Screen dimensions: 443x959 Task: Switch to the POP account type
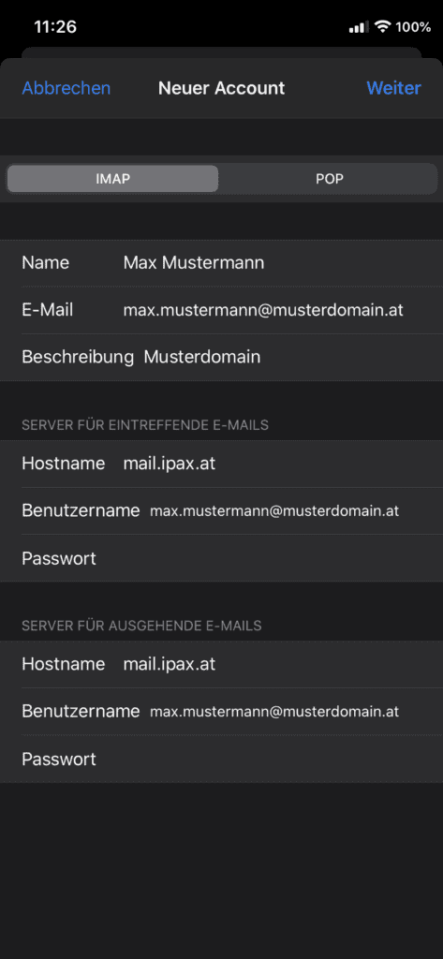click(x=329, y=179)
